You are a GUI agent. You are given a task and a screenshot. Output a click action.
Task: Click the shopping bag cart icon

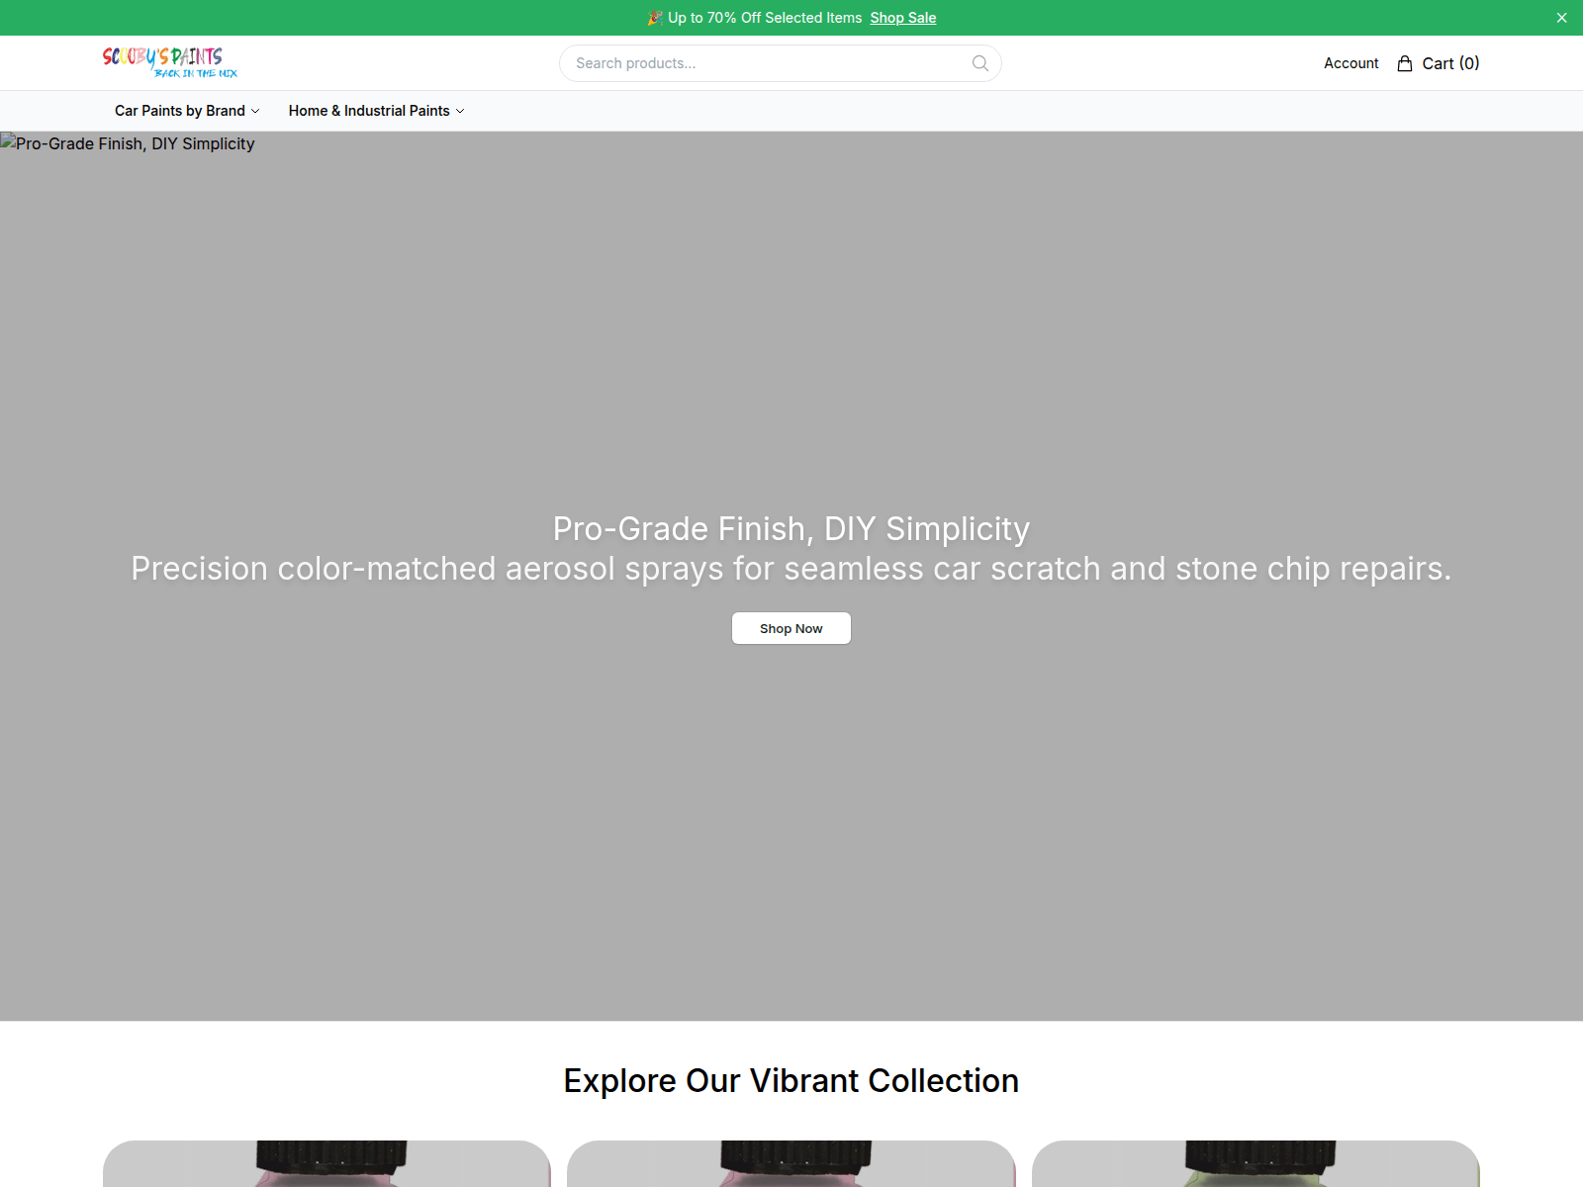[1404, 63]
